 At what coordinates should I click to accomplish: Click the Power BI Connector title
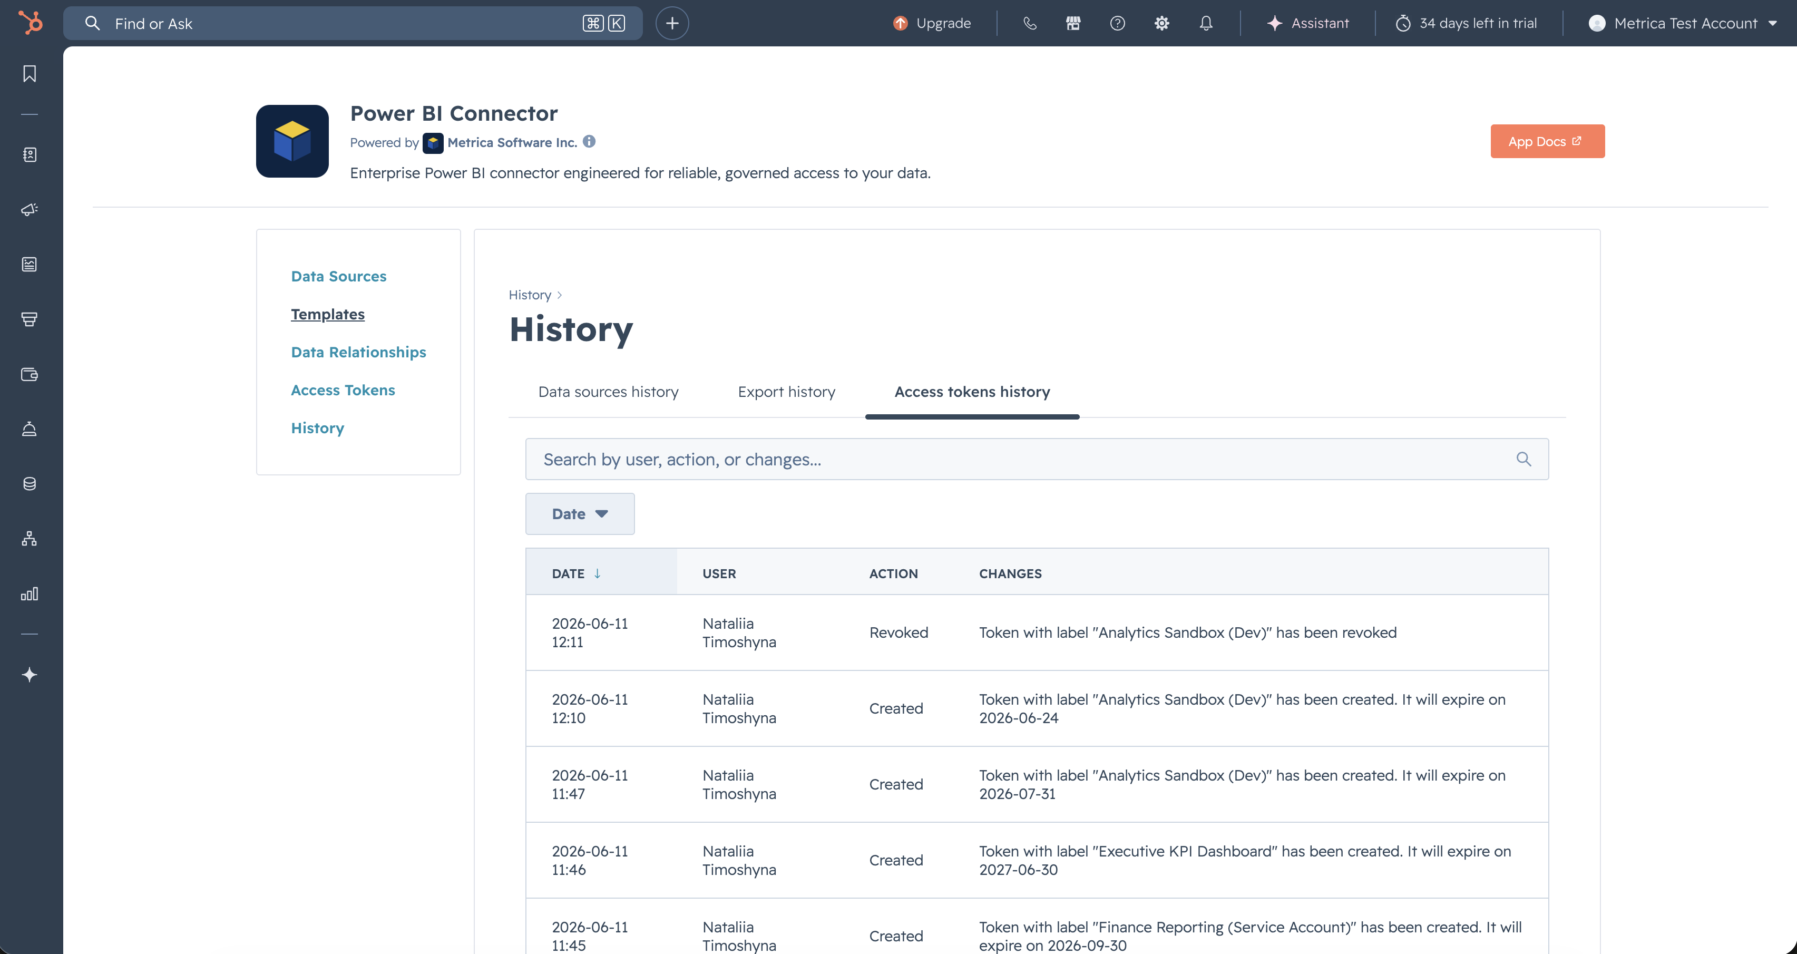coord(453,113)
